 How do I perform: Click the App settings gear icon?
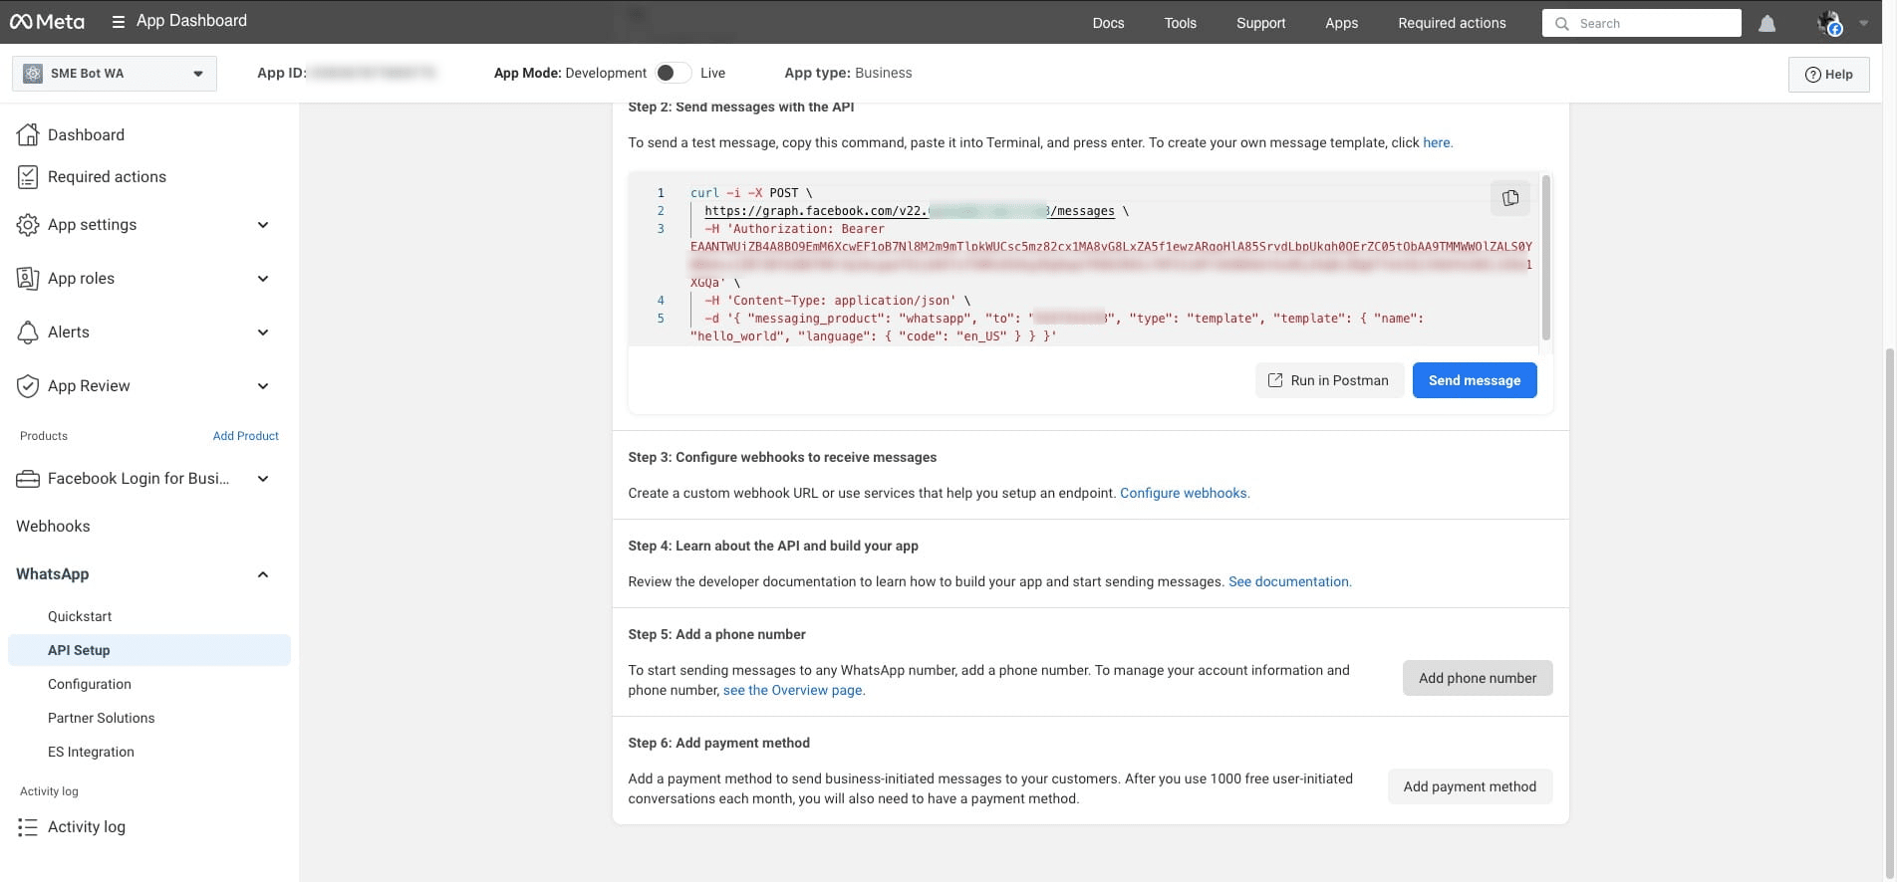28,225
